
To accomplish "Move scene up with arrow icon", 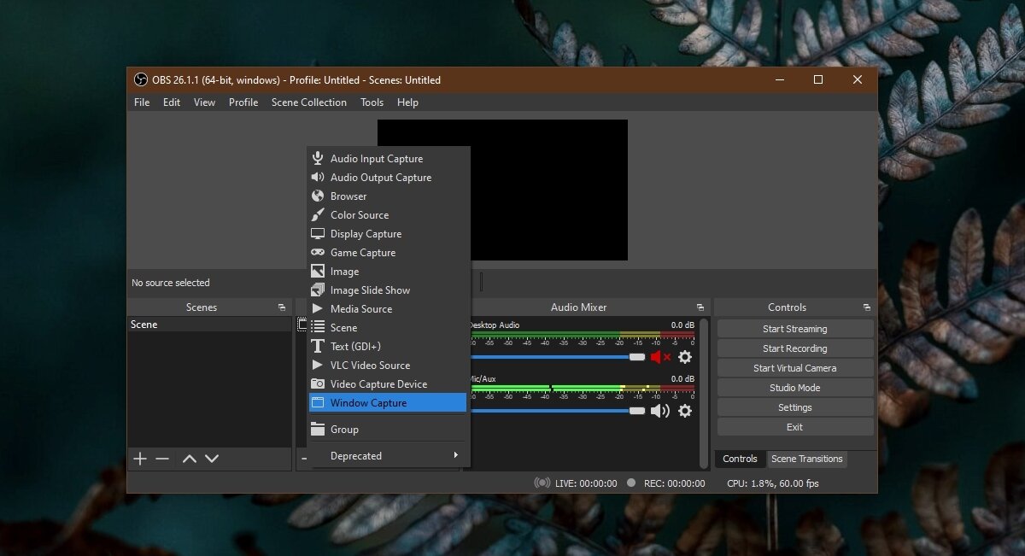I will point(190,459).
